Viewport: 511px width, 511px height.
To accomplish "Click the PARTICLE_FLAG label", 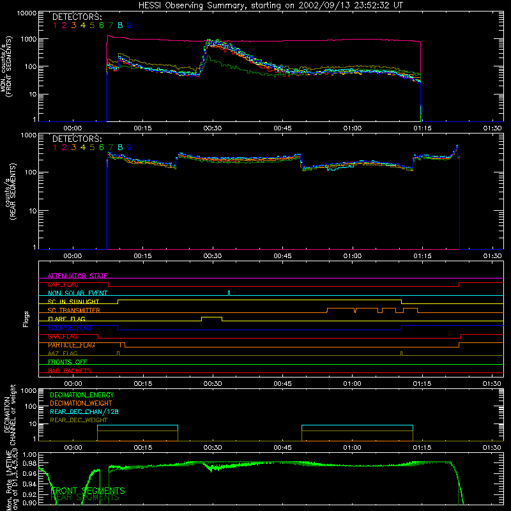I will click(x=72, y=345).
